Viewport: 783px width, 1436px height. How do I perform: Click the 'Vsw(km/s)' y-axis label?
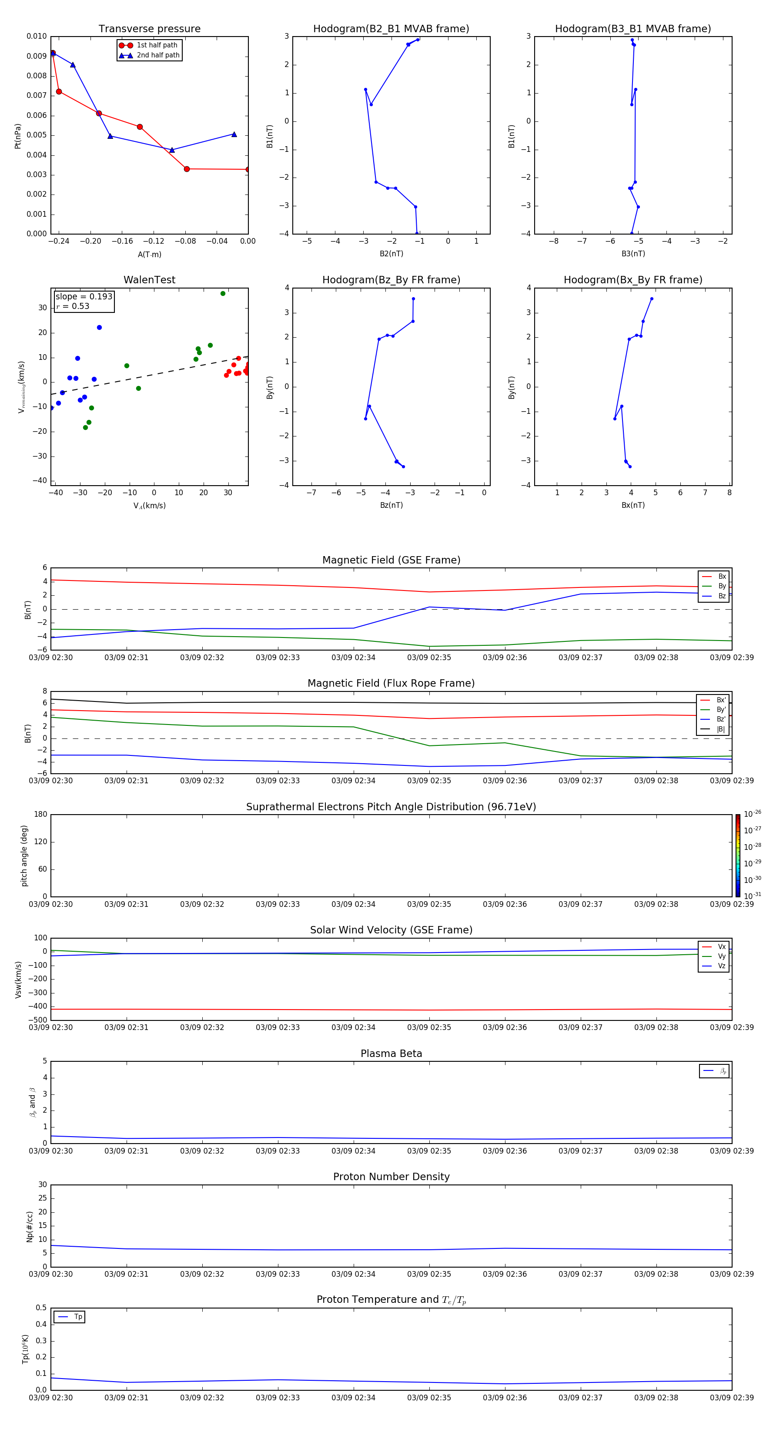click(x=18, y=980)
